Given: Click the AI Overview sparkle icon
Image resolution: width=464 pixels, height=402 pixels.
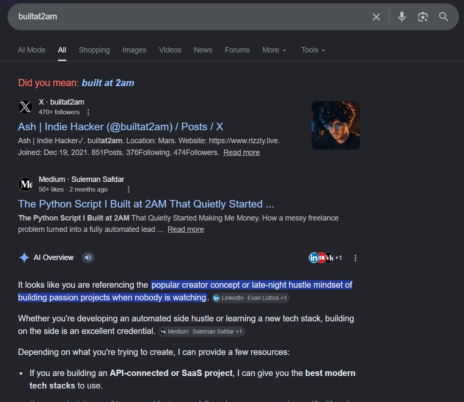Looking at the screenshot, I should (24, 257).
